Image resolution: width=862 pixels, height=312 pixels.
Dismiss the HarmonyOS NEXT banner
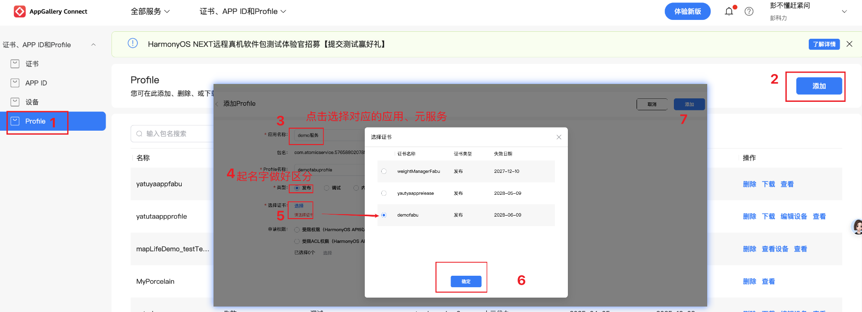850,44
